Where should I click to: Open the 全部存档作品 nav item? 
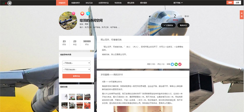104,3
